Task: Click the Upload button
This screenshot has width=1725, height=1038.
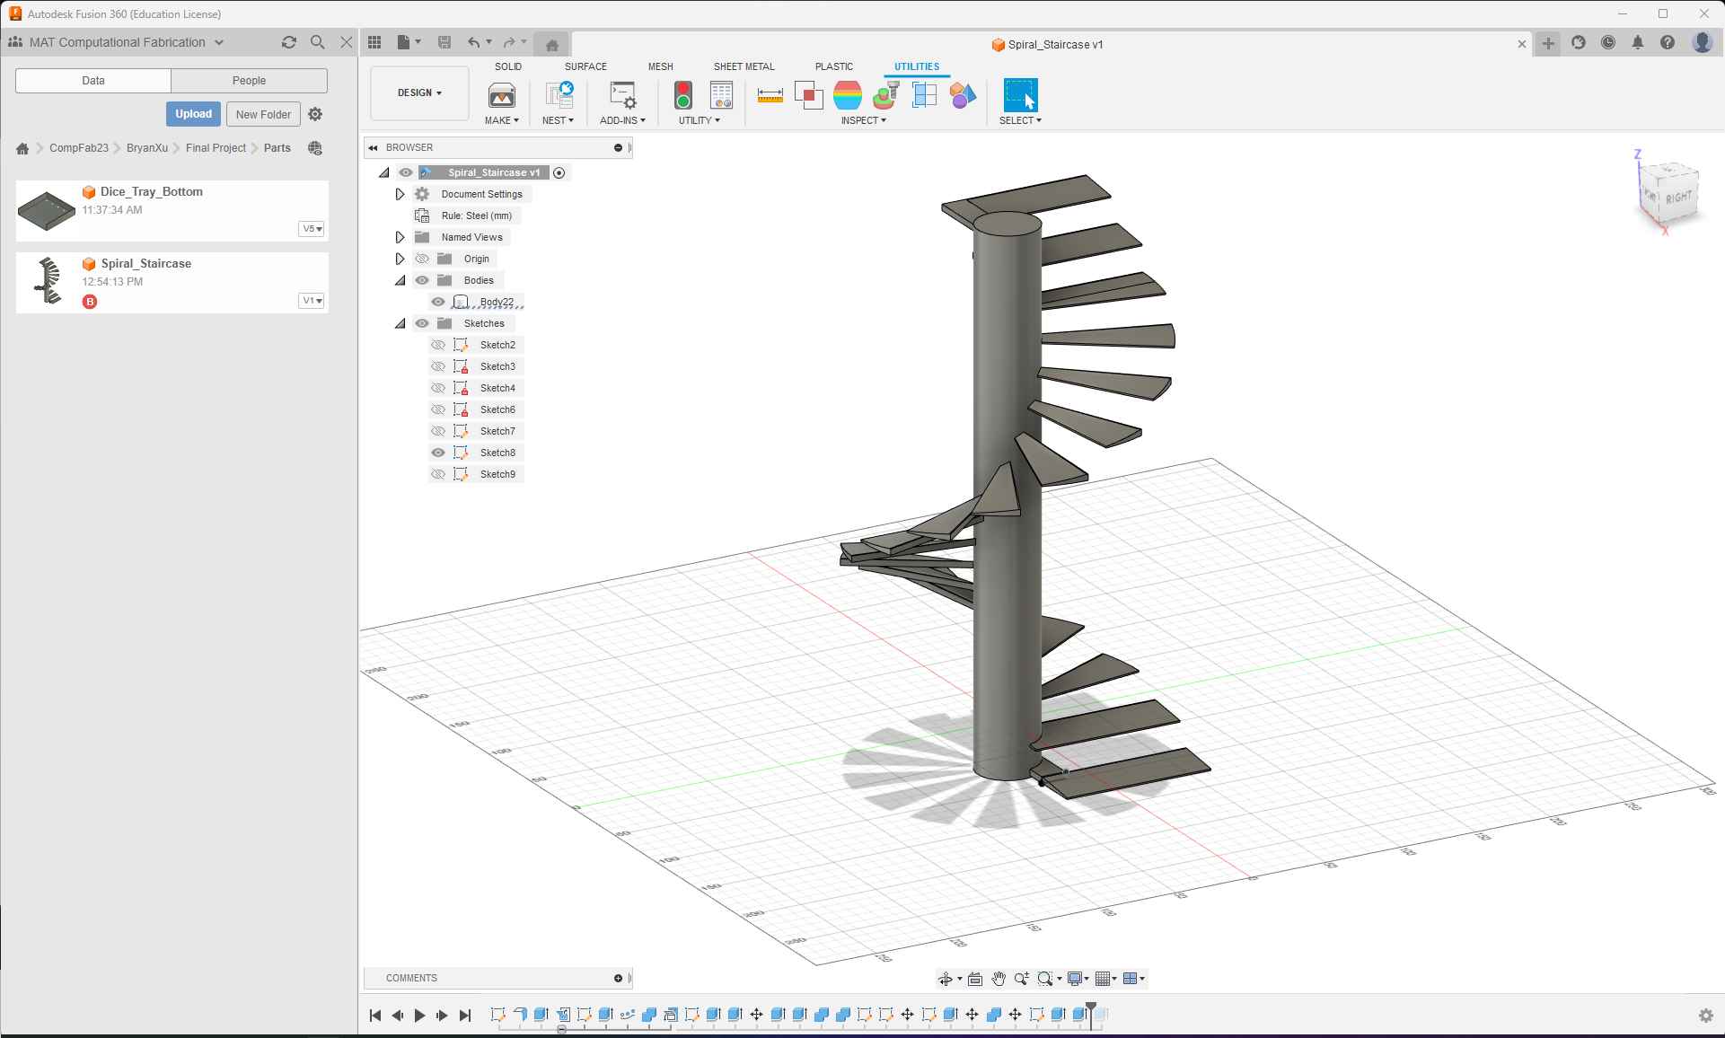Action: [193, 113]
